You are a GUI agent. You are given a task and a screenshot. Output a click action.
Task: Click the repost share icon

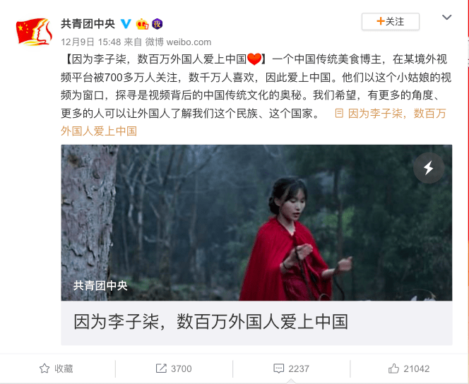pyautogui.click(x=161, y=368)
